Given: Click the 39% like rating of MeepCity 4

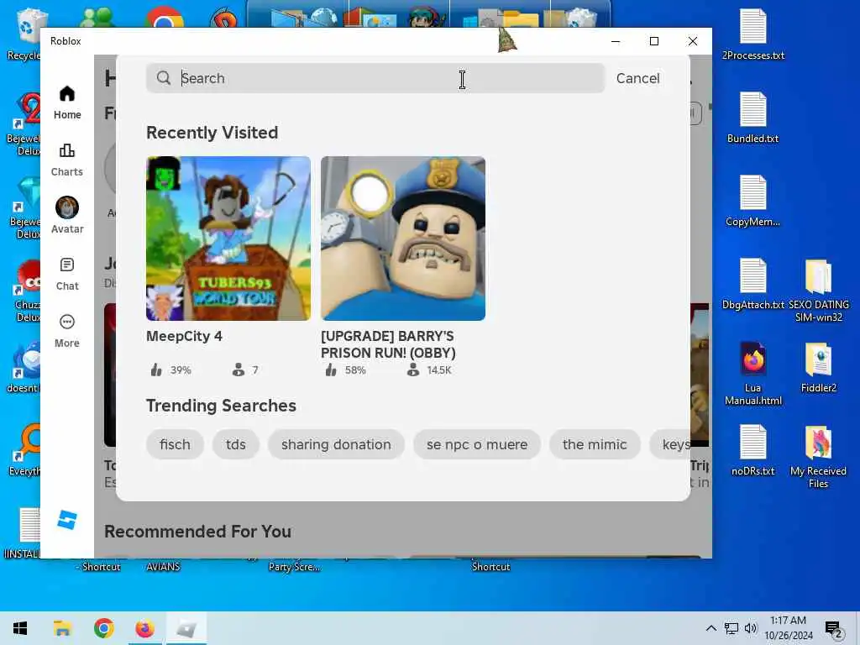Looking at the screenshot, I should pos(171,370).
